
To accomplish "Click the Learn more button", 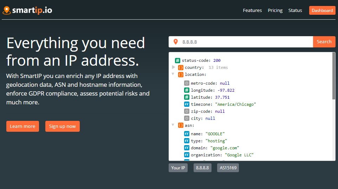I will tap(22, 126).
